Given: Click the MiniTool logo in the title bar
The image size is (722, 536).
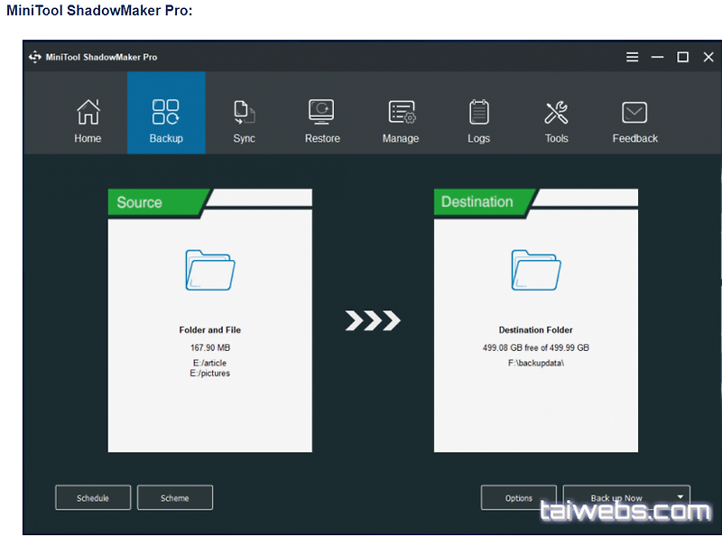Looking at the screenshot, I should coord(33,56).
